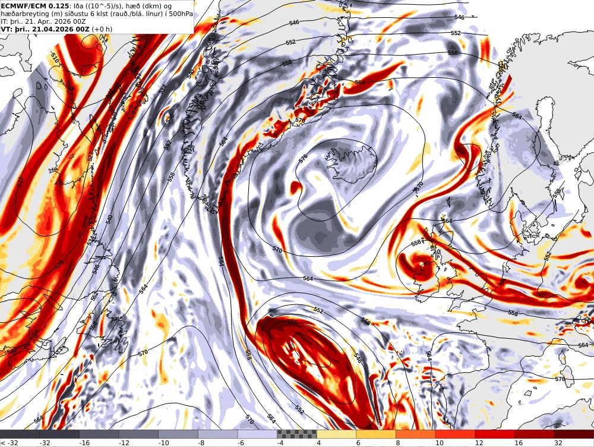Pick the legend swatch between -16 and -12
The image size is (594, 447).
tap(99, 434)
